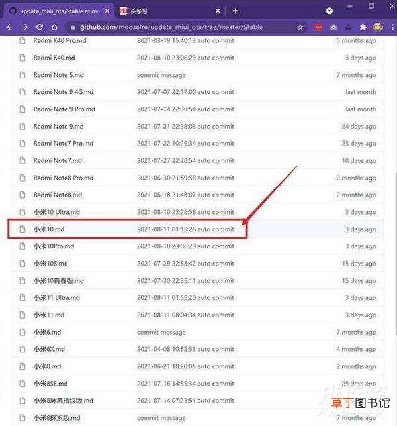The height and width of the screenshot is (426, 397).
Task: Open 小米10 Ultra.md file
Action: click(x=57, y=212)
